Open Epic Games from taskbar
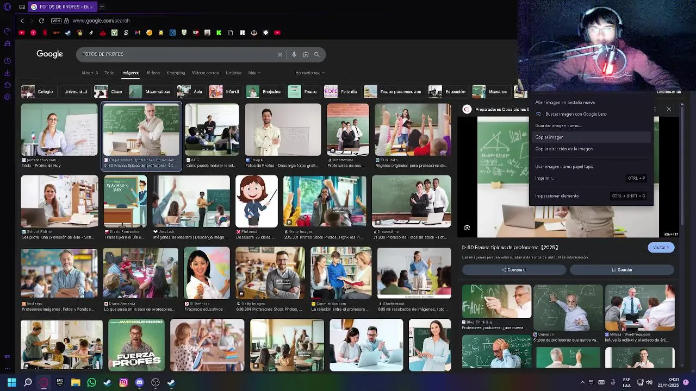696x391 pixels. point(60,382)
